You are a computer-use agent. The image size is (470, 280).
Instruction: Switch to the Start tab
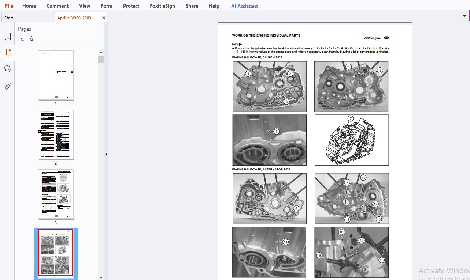coord(27,18)
